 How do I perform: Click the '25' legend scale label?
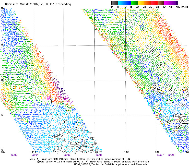[x=144, y=7]
